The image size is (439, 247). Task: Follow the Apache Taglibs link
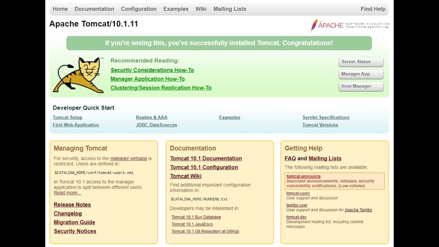tap(358, 210)
